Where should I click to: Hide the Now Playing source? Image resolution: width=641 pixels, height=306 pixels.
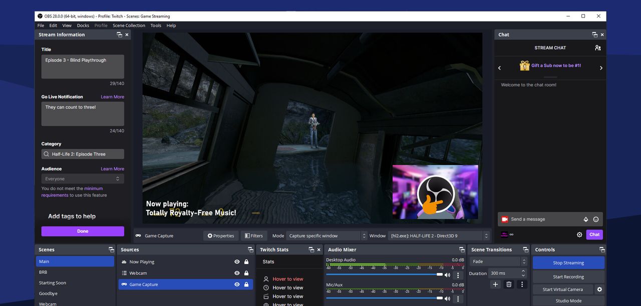pyautogui.click(x=237, y=262)
